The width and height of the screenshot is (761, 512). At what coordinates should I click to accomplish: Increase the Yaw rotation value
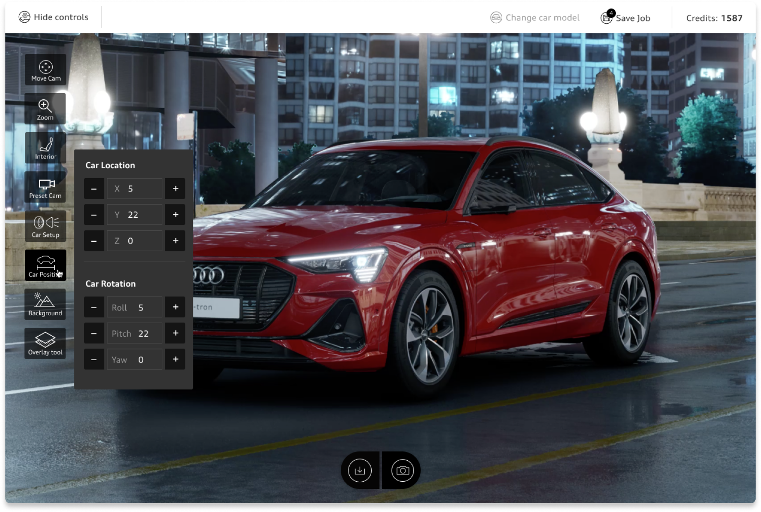pos(176,359)
